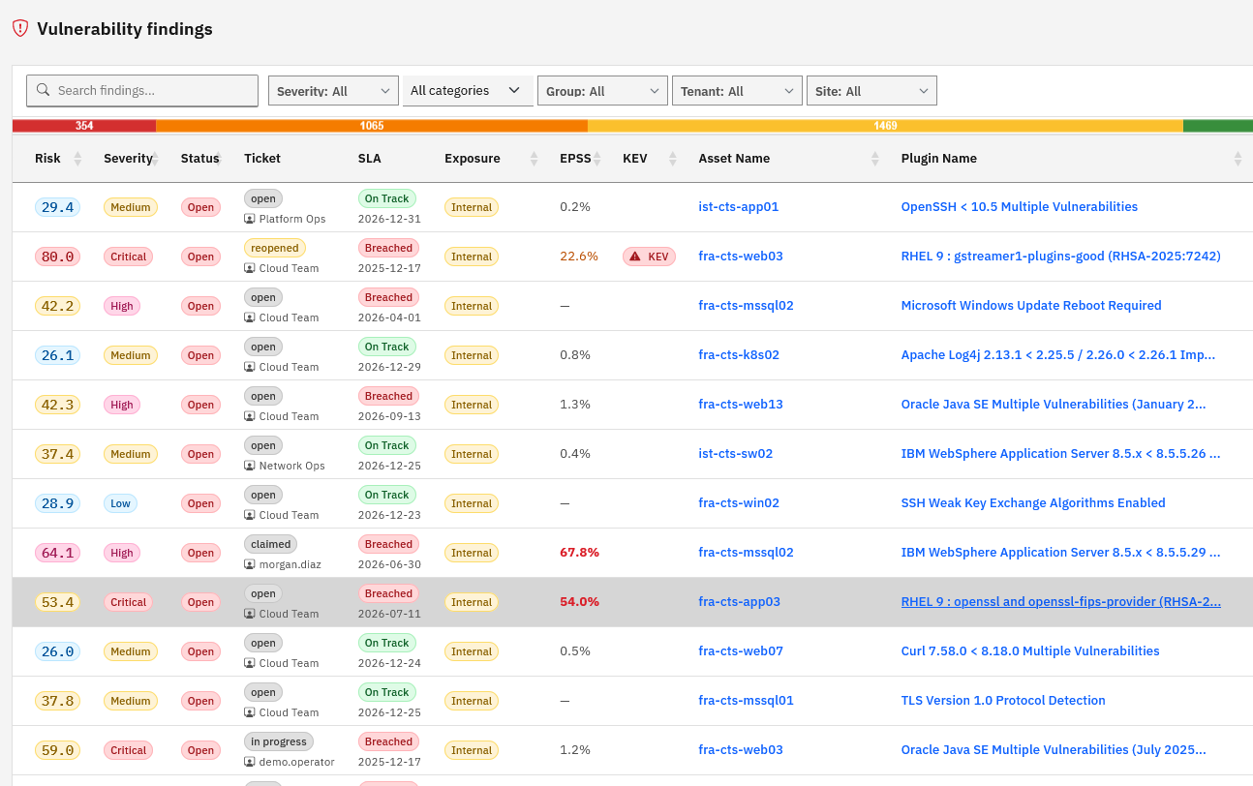Screen dimensions: 1253x786
Task: Click the team icon beside Network Ops
Action: click(x=250, y=466)
